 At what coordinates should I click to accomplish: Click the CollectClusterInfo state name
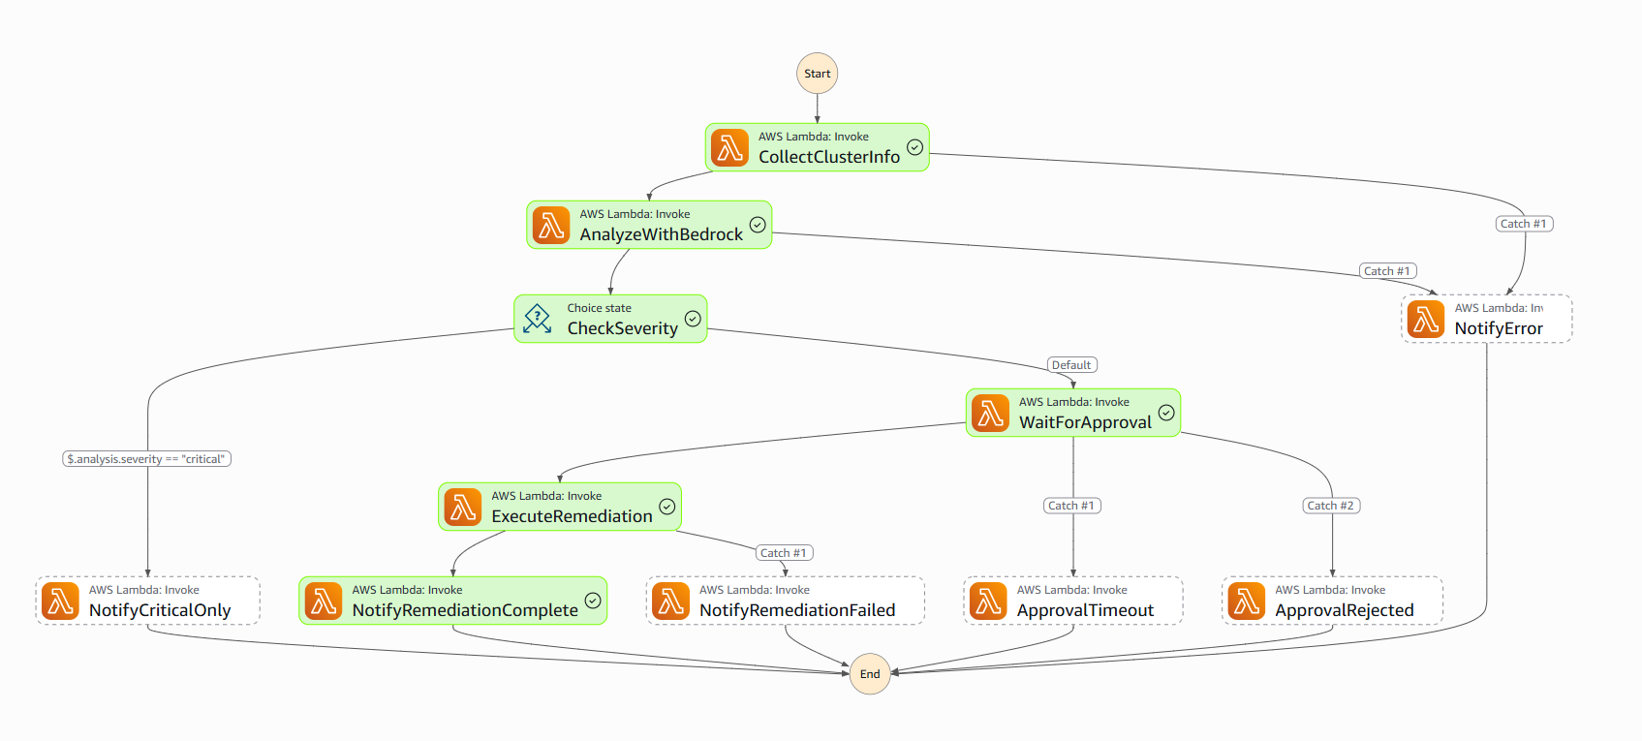pyautogui.click(x=829, y=157)
